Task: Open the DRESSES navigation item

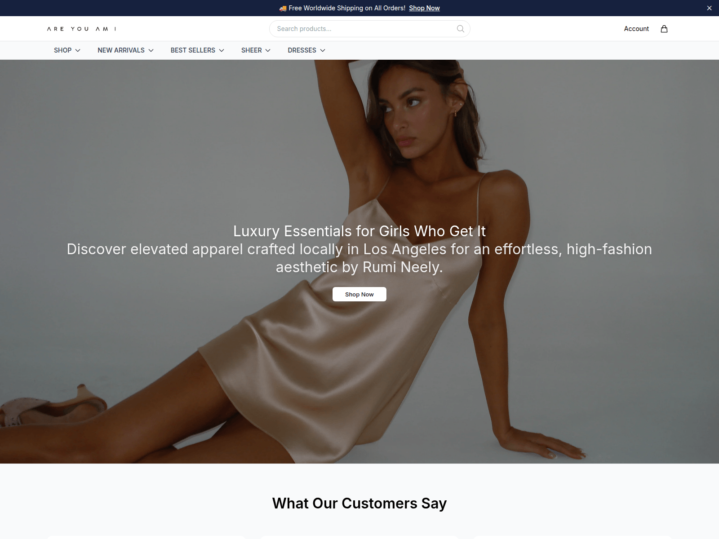Action: point(302,50)
